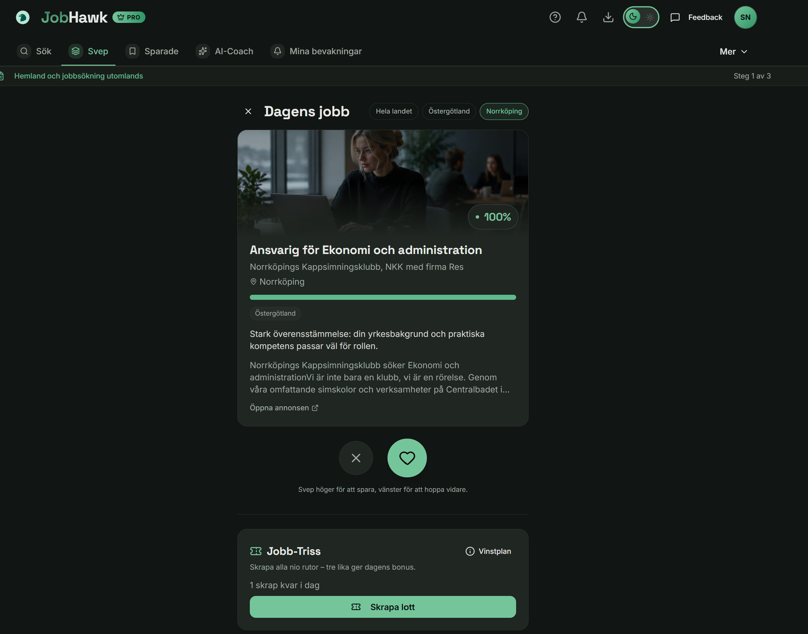Open the Svep tab

(x=88, y=51)
